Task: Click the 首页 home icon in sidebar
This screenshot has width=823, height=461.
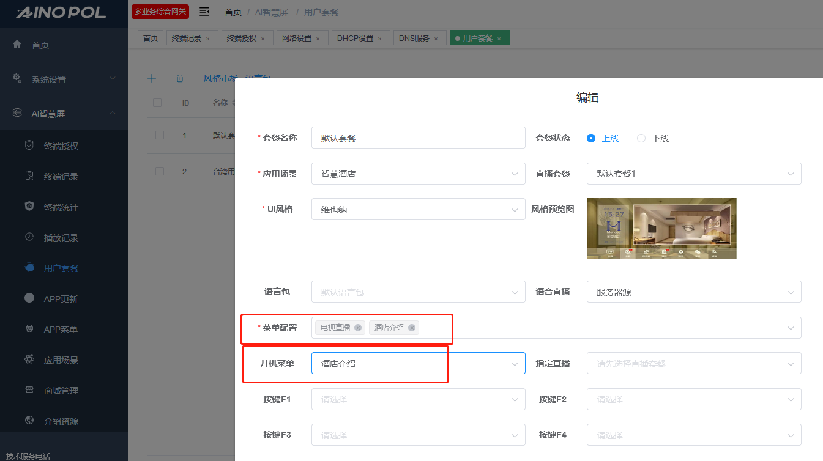Action: tap(17, 45)
